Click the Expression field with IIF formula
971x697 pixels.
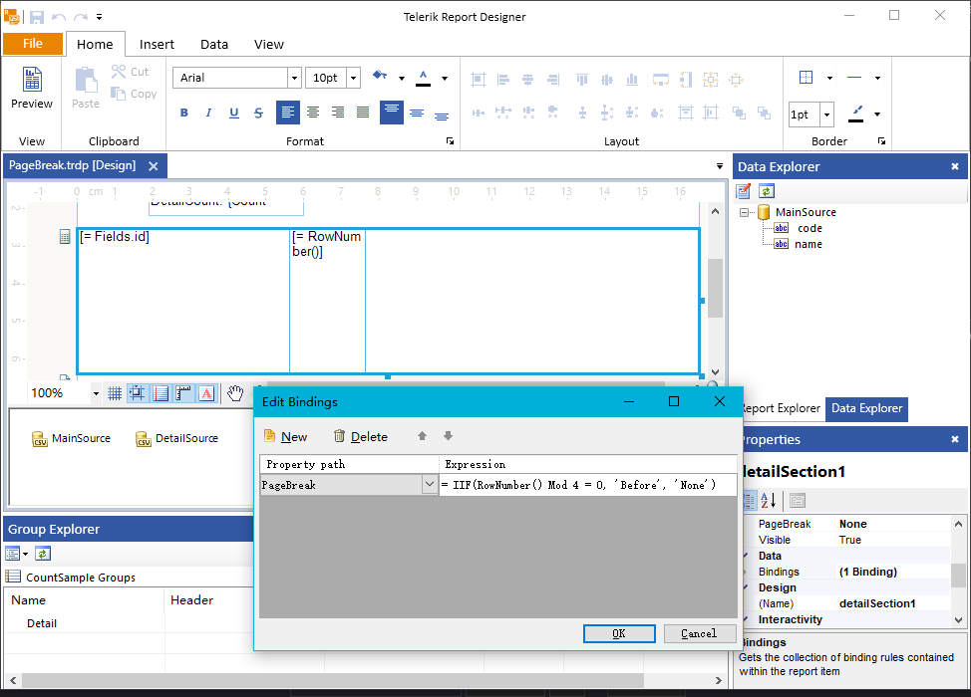587,485
